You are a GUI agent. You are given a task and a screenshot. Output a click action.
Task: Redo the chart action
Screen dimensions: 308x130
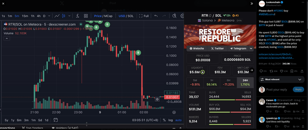[164, 16]
